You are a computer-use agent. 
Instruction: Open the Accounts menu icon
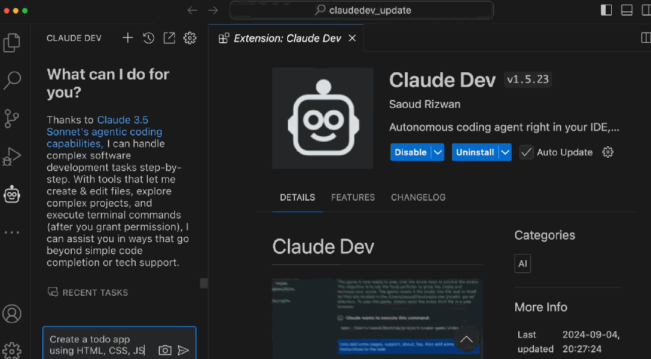point(11,314)
